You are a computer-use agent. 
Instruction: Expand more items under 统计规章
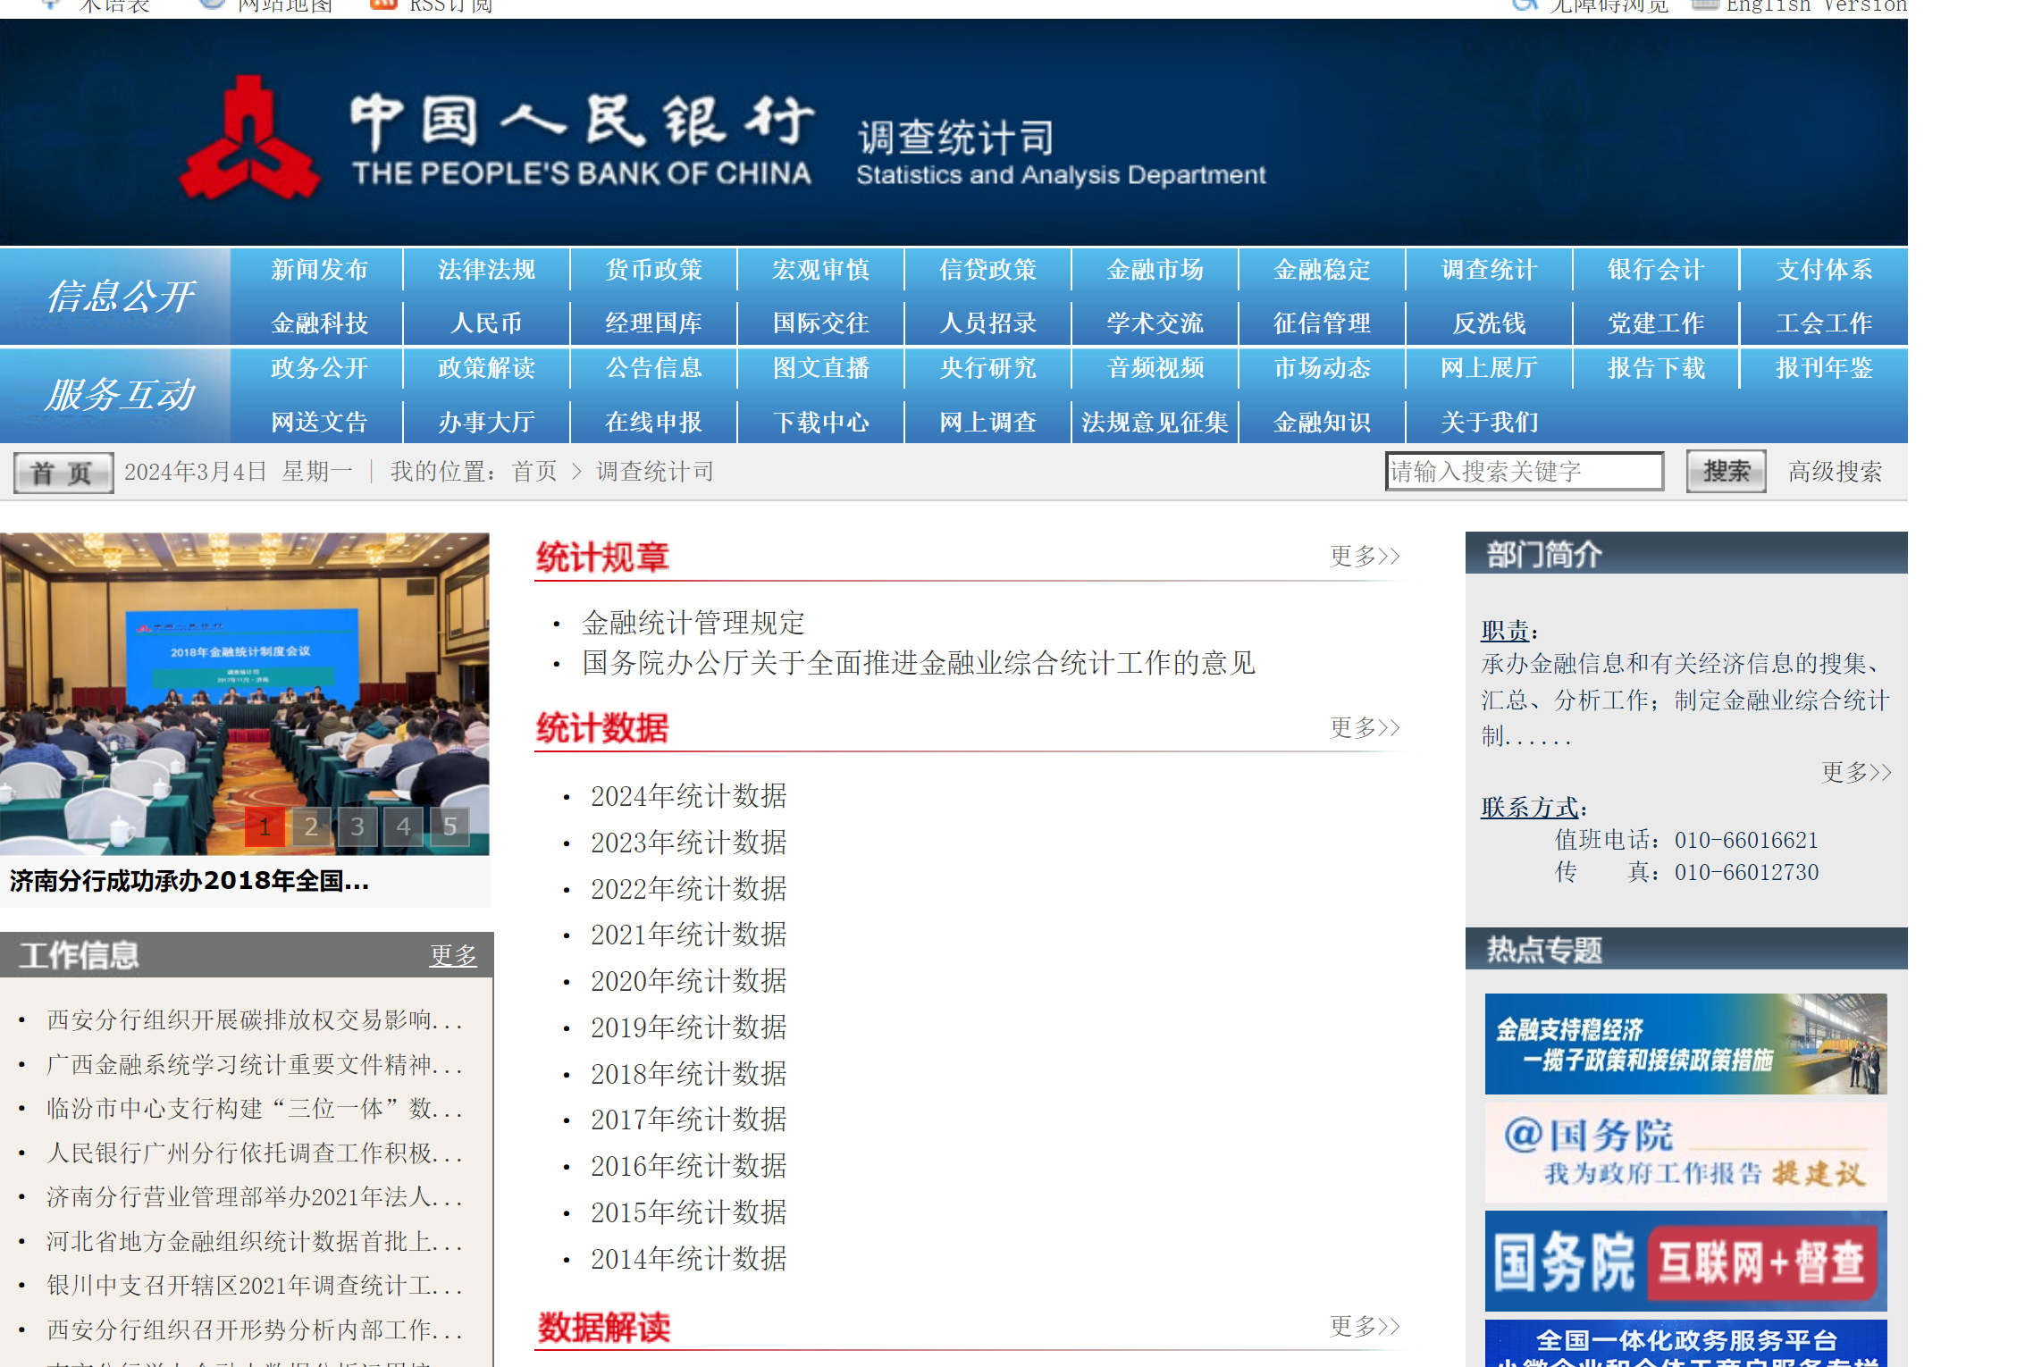tap(1364, 557)
